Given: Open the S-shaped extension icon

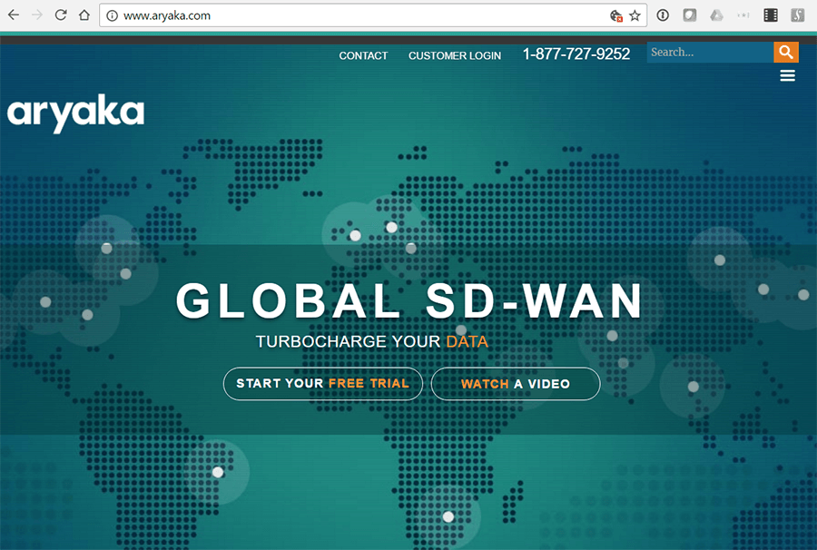Looking at the screenshot, I should [x=797, y=15].
